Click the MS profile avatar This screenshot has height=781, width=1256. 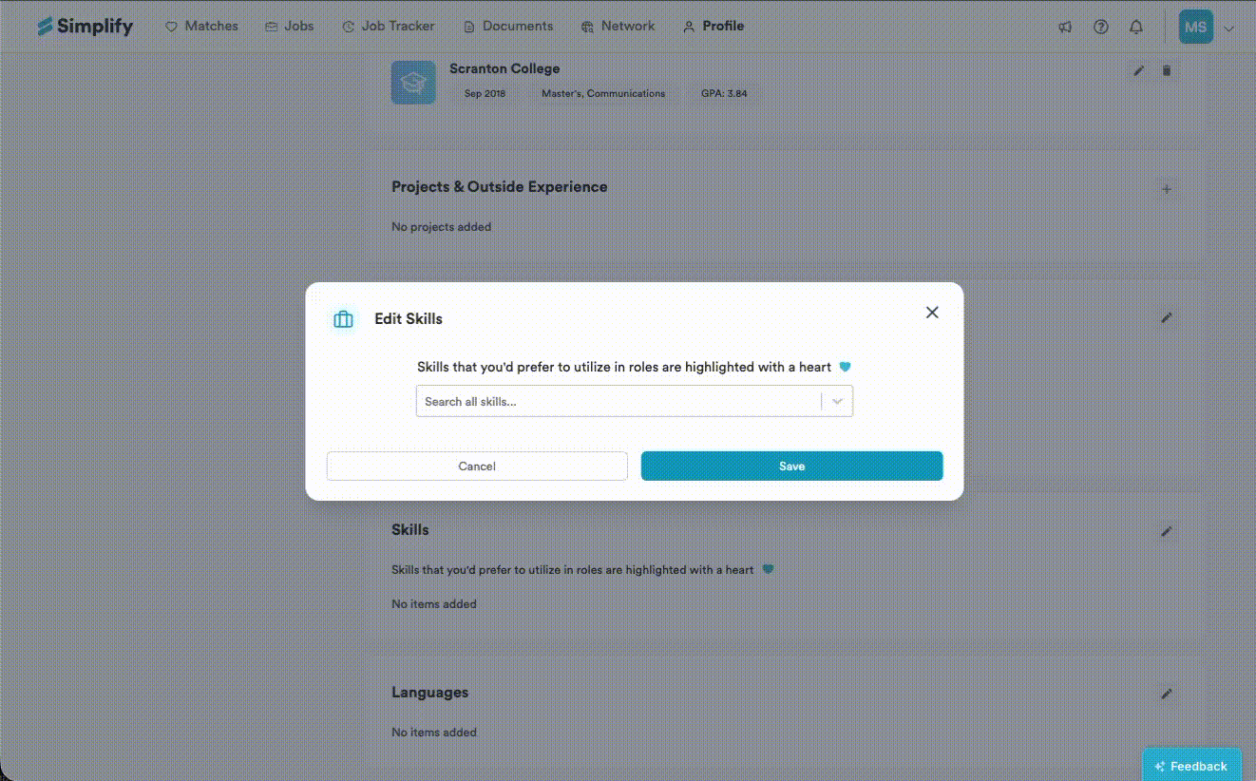pos(1195,27)
